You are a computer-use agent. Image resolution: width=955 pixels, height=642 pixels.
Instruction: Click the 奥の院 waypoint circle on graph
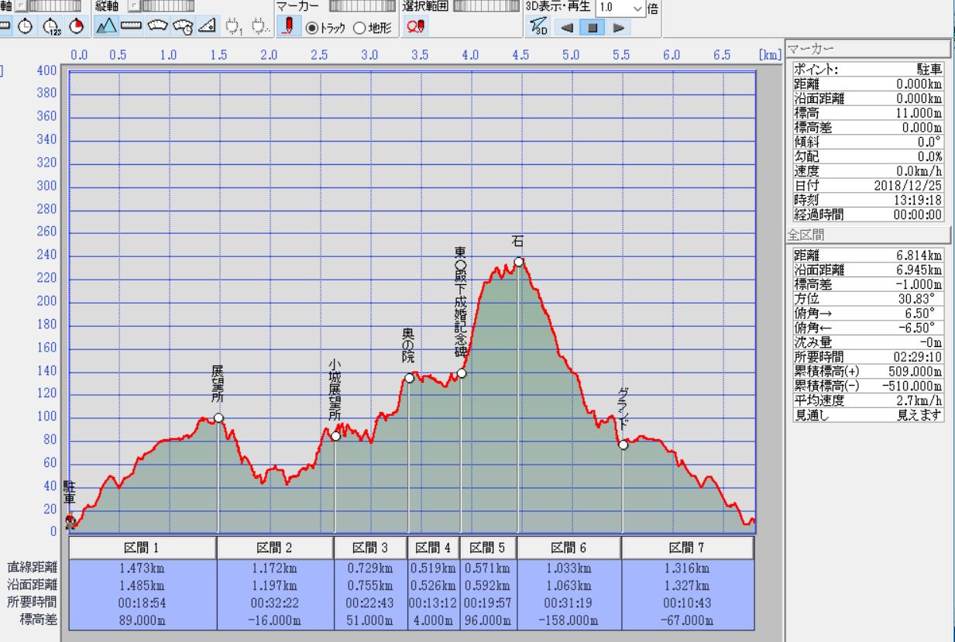(x=409, y=378)
